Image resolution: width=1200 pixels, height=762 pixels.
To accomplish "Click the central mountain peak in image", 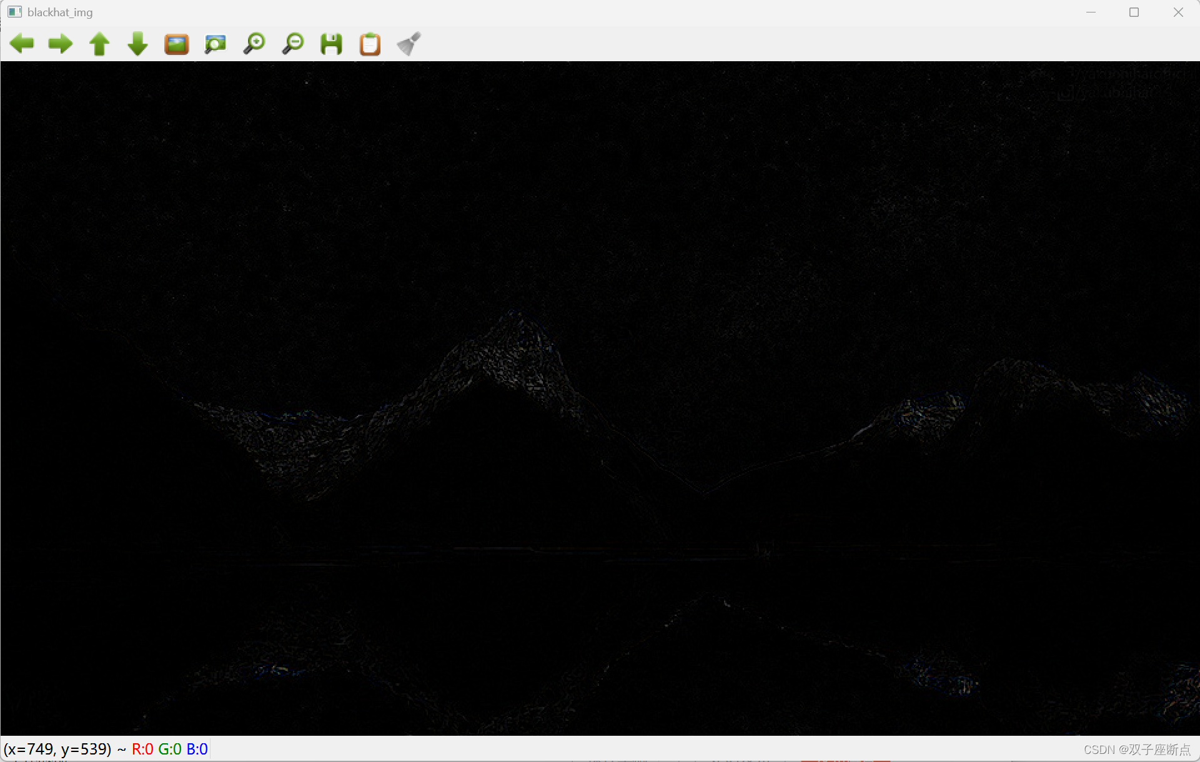I will pyautogui.click(x=516, y=319).
